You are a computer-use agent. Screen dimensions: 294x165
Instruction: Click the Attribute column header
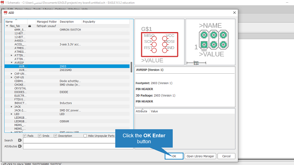[x=142, y=111]
